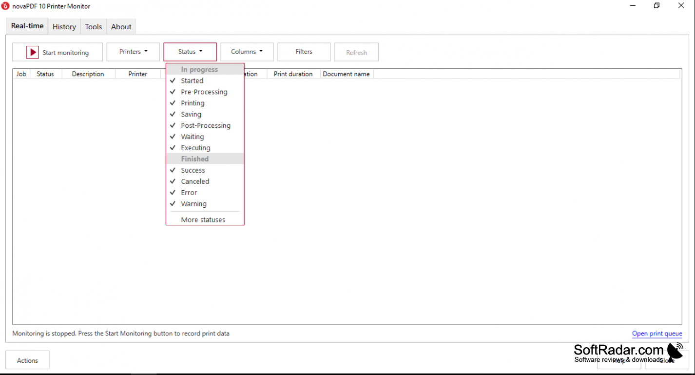Switch to the History tab
695x375 pixels.
pyautogui.click(x=64, y=27)
